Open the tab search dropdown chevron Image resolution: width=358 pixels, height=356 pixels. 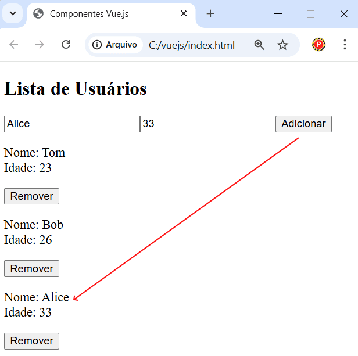click(13, 13)
